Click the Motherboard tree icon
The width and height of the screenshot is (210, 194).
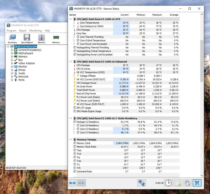coord(16,53)
